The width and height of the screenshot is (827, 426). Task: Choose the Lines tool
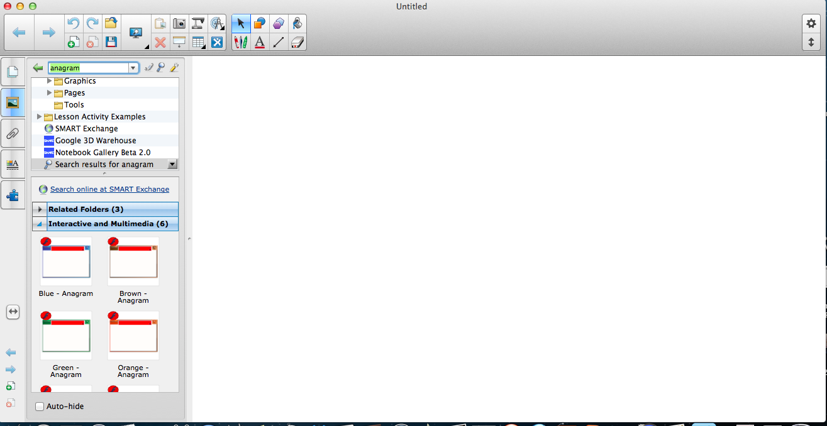pos(279,42)
